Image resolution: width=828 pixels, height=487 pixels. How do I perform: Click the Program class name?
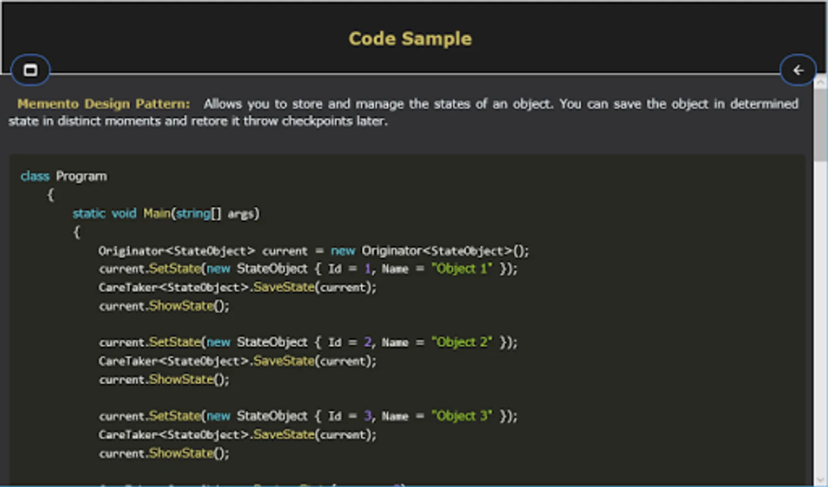(x=81, y=176)
